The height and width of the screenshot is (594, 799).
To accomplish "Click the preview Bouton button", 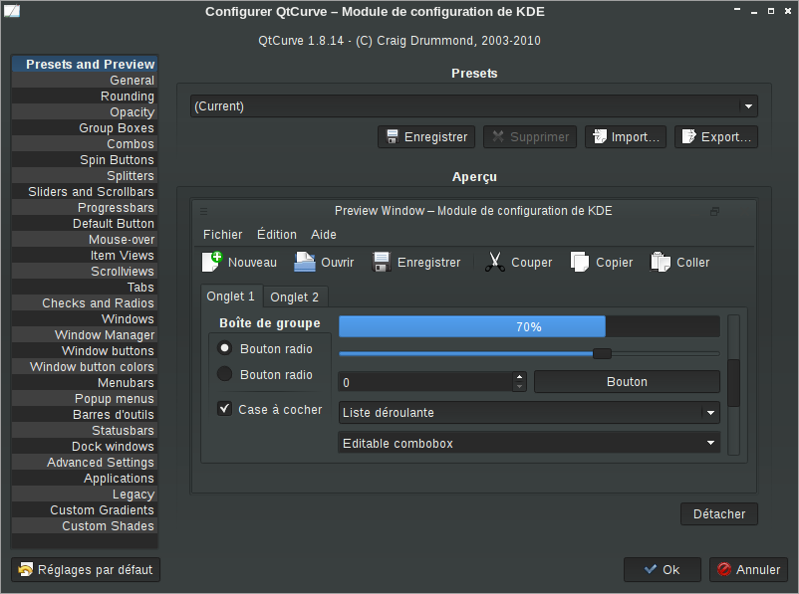I will click(x=627, y=382).
